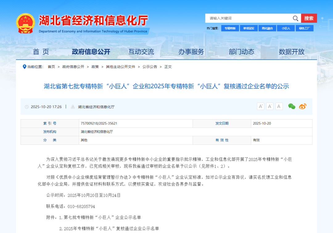The height and width of the screenshot is (233, 333).
Task: Decrease font size with A- icon
Action: [270, 106]
